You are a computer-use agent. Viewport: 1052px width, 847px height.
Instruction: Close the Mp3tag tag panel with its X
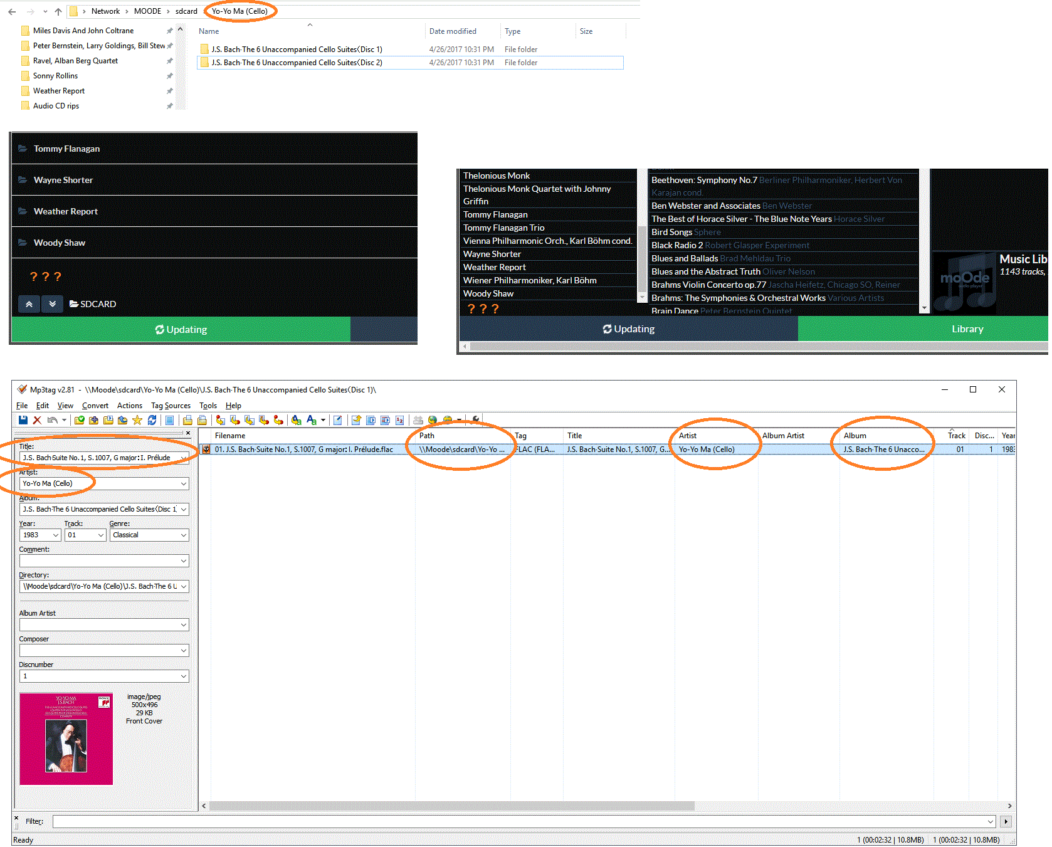(x=187, y=433)
